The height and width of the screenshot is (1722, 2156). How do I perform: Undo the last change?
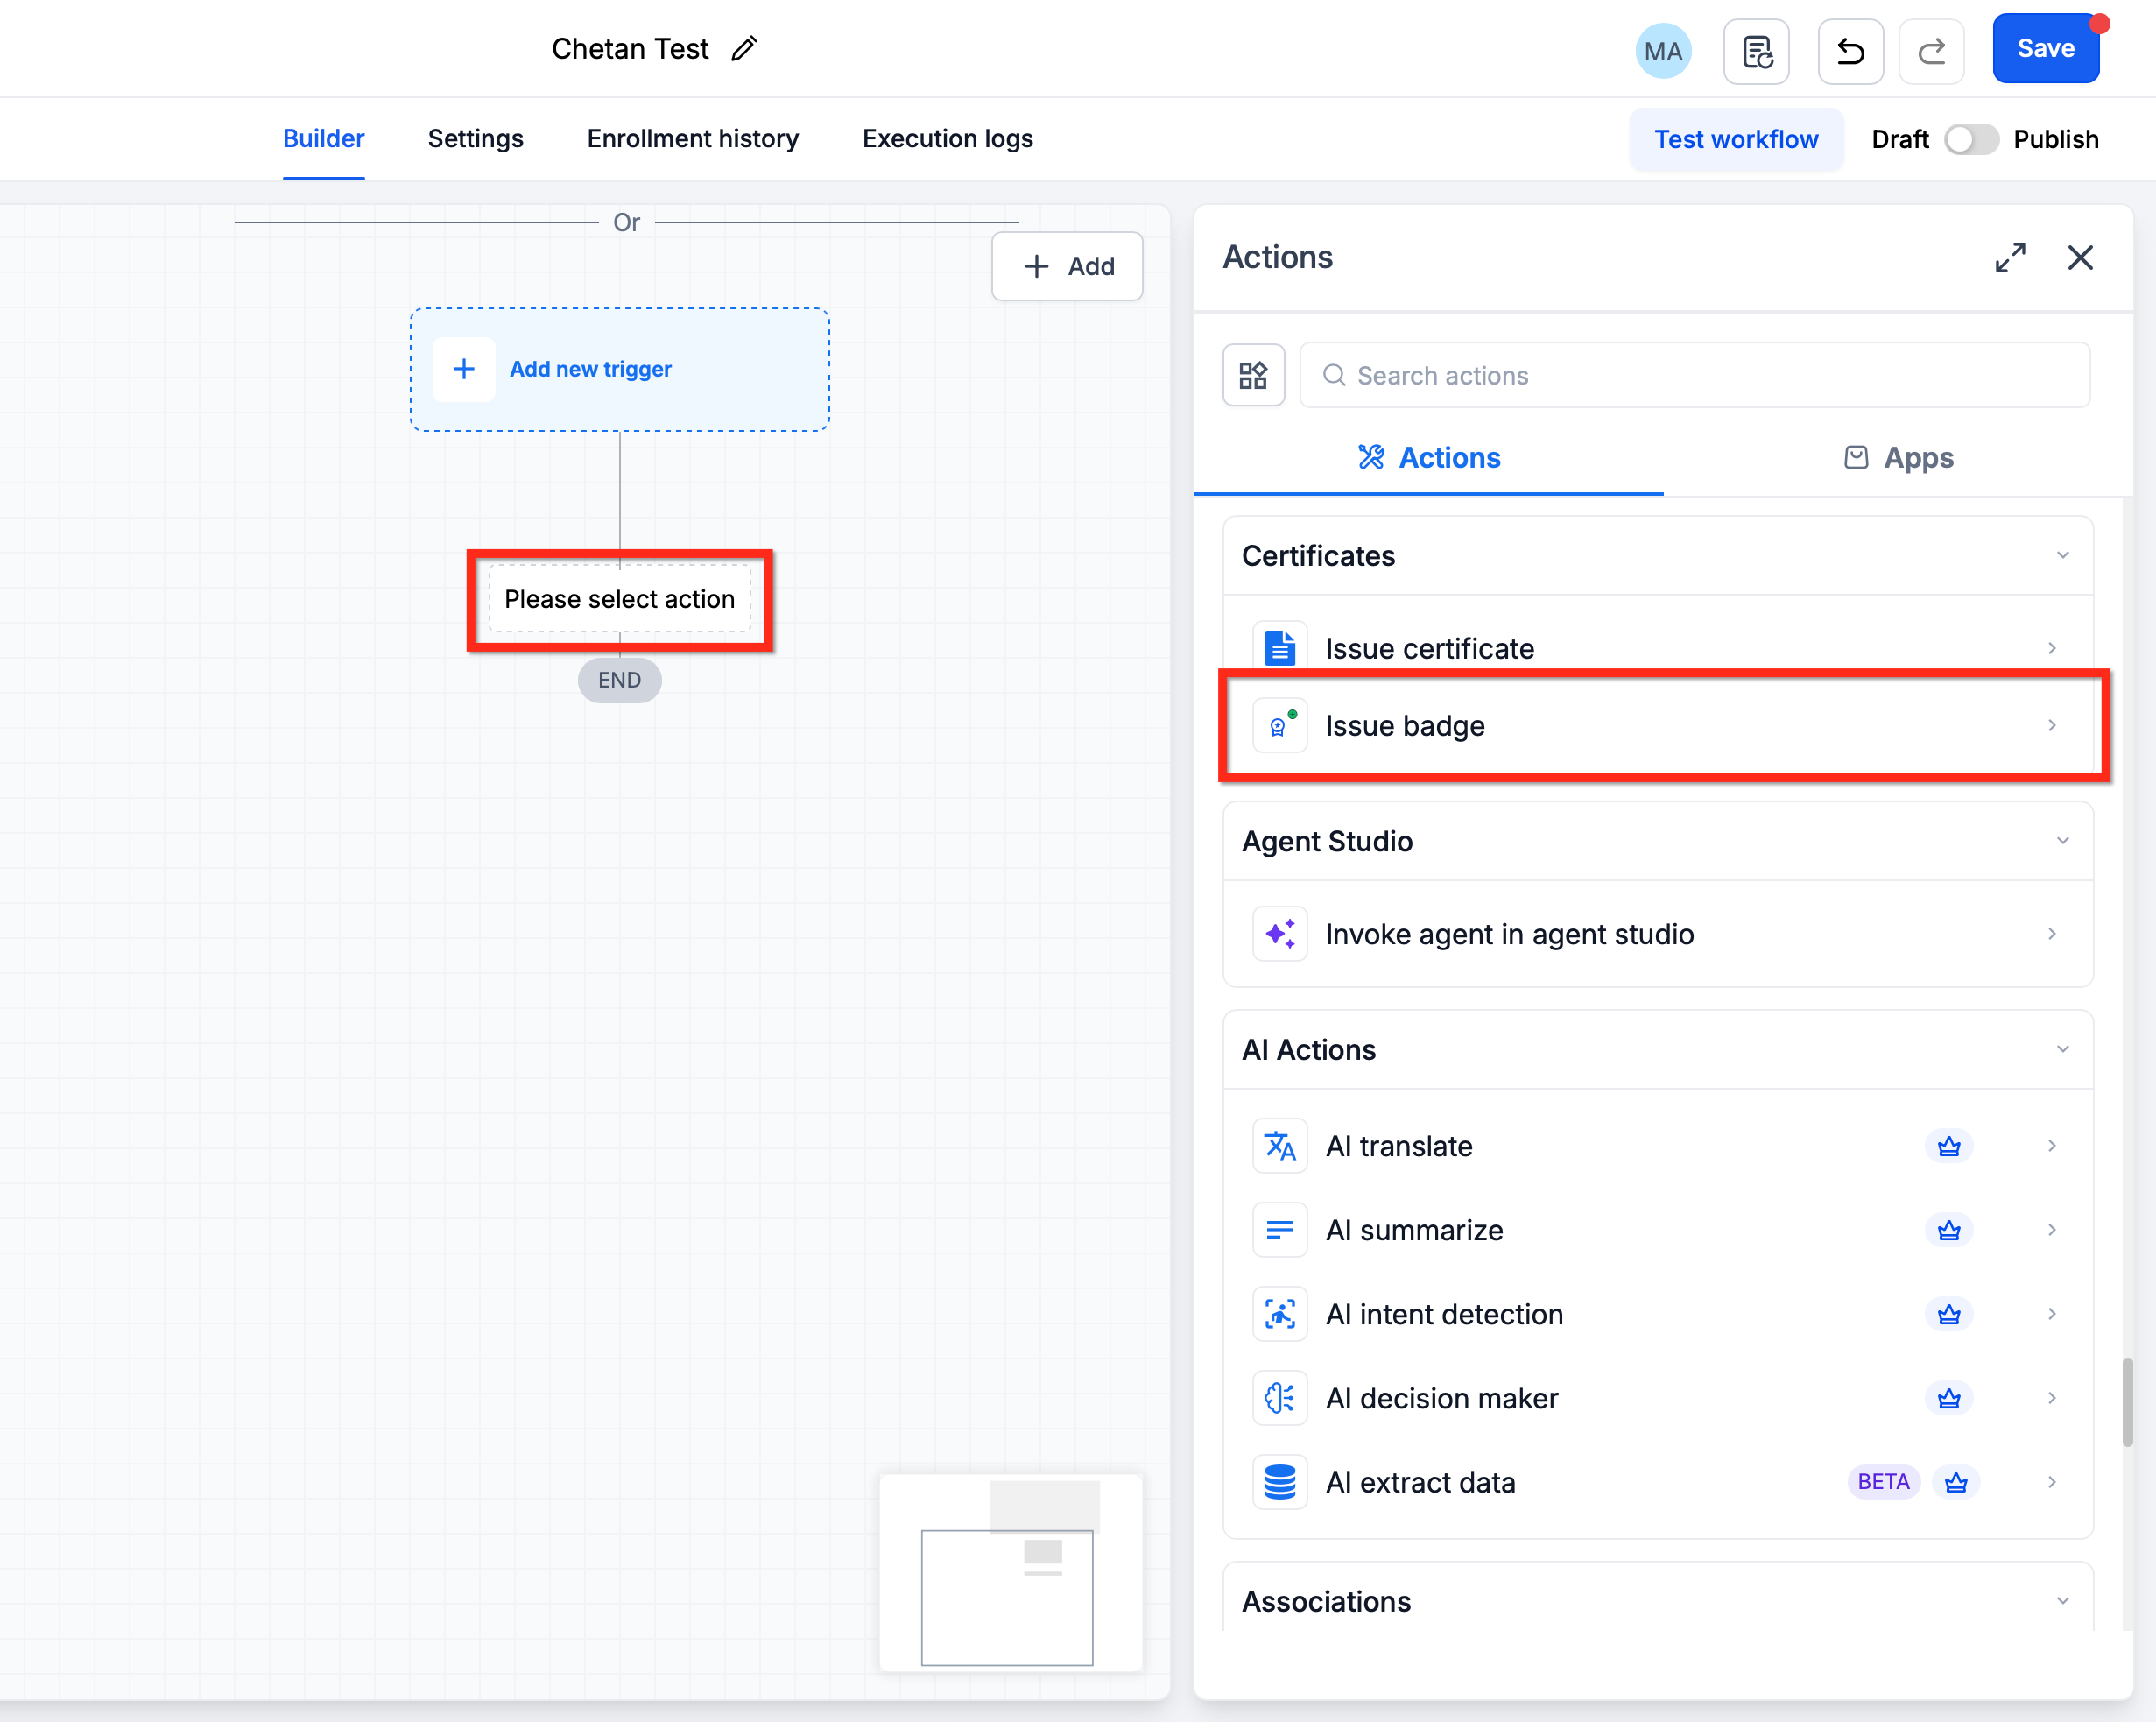click(x=1851, y=51)
